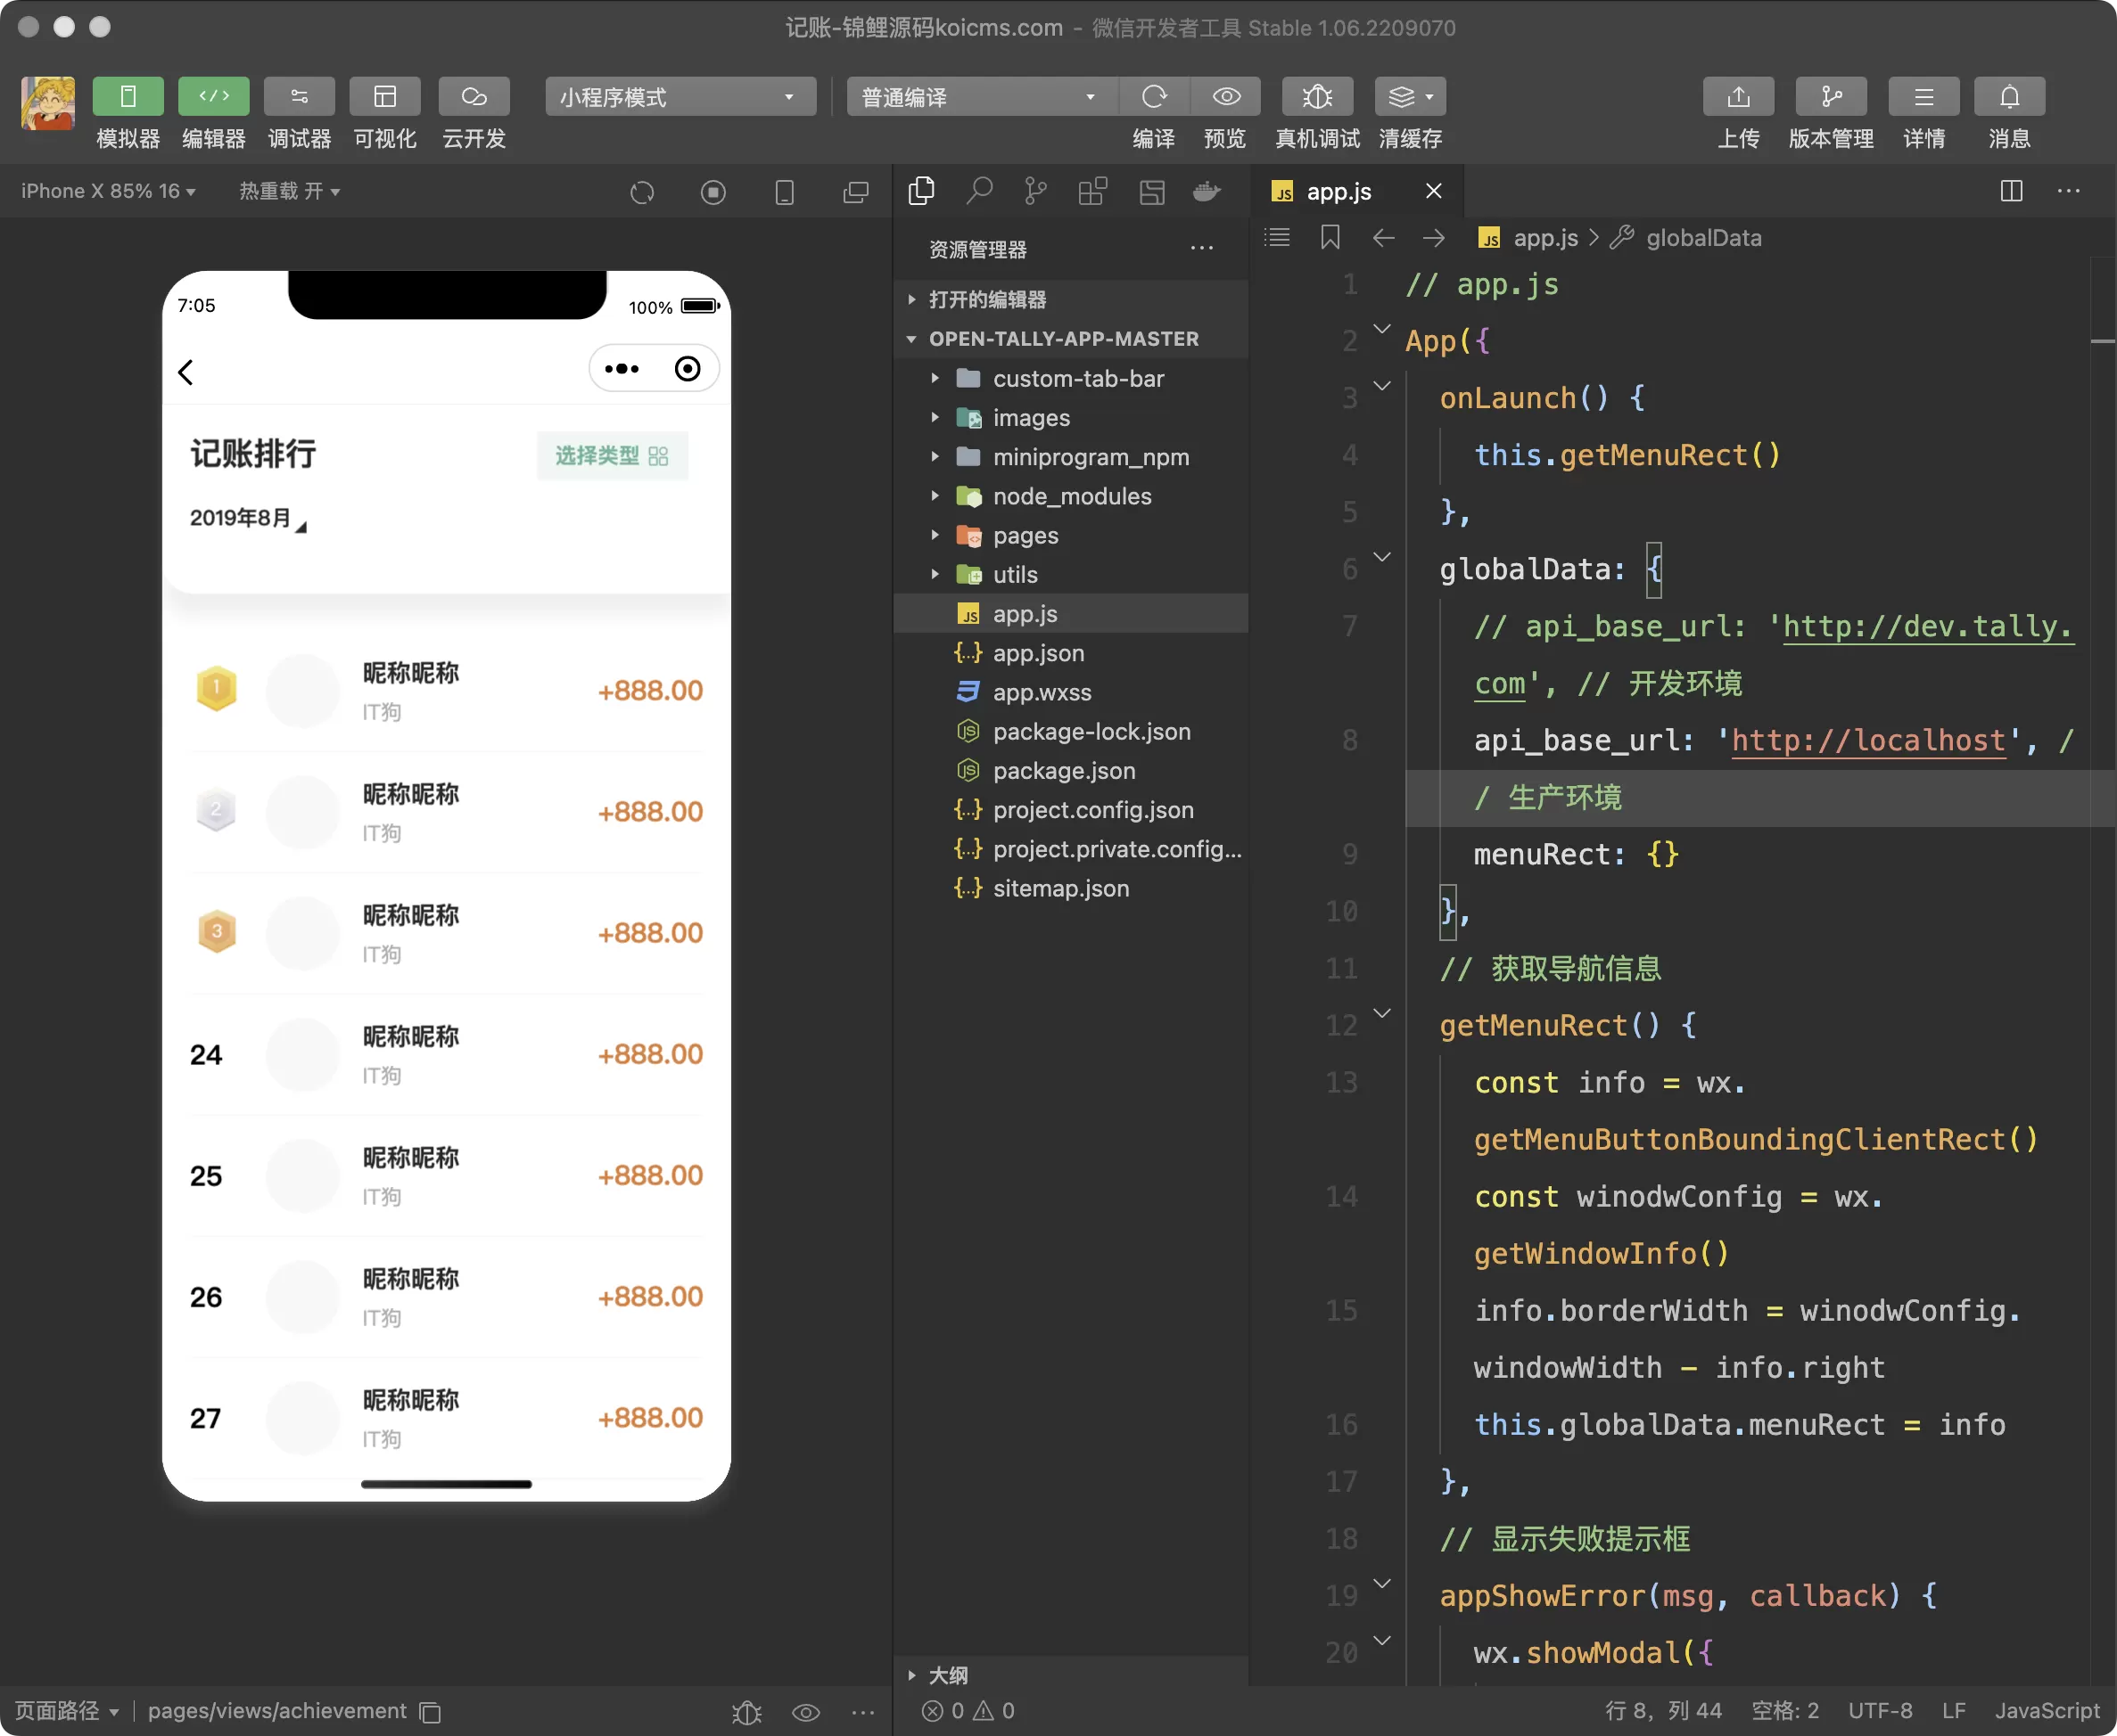
Task: Toggle the hot reload dropdown
Action: pos(289,191)
